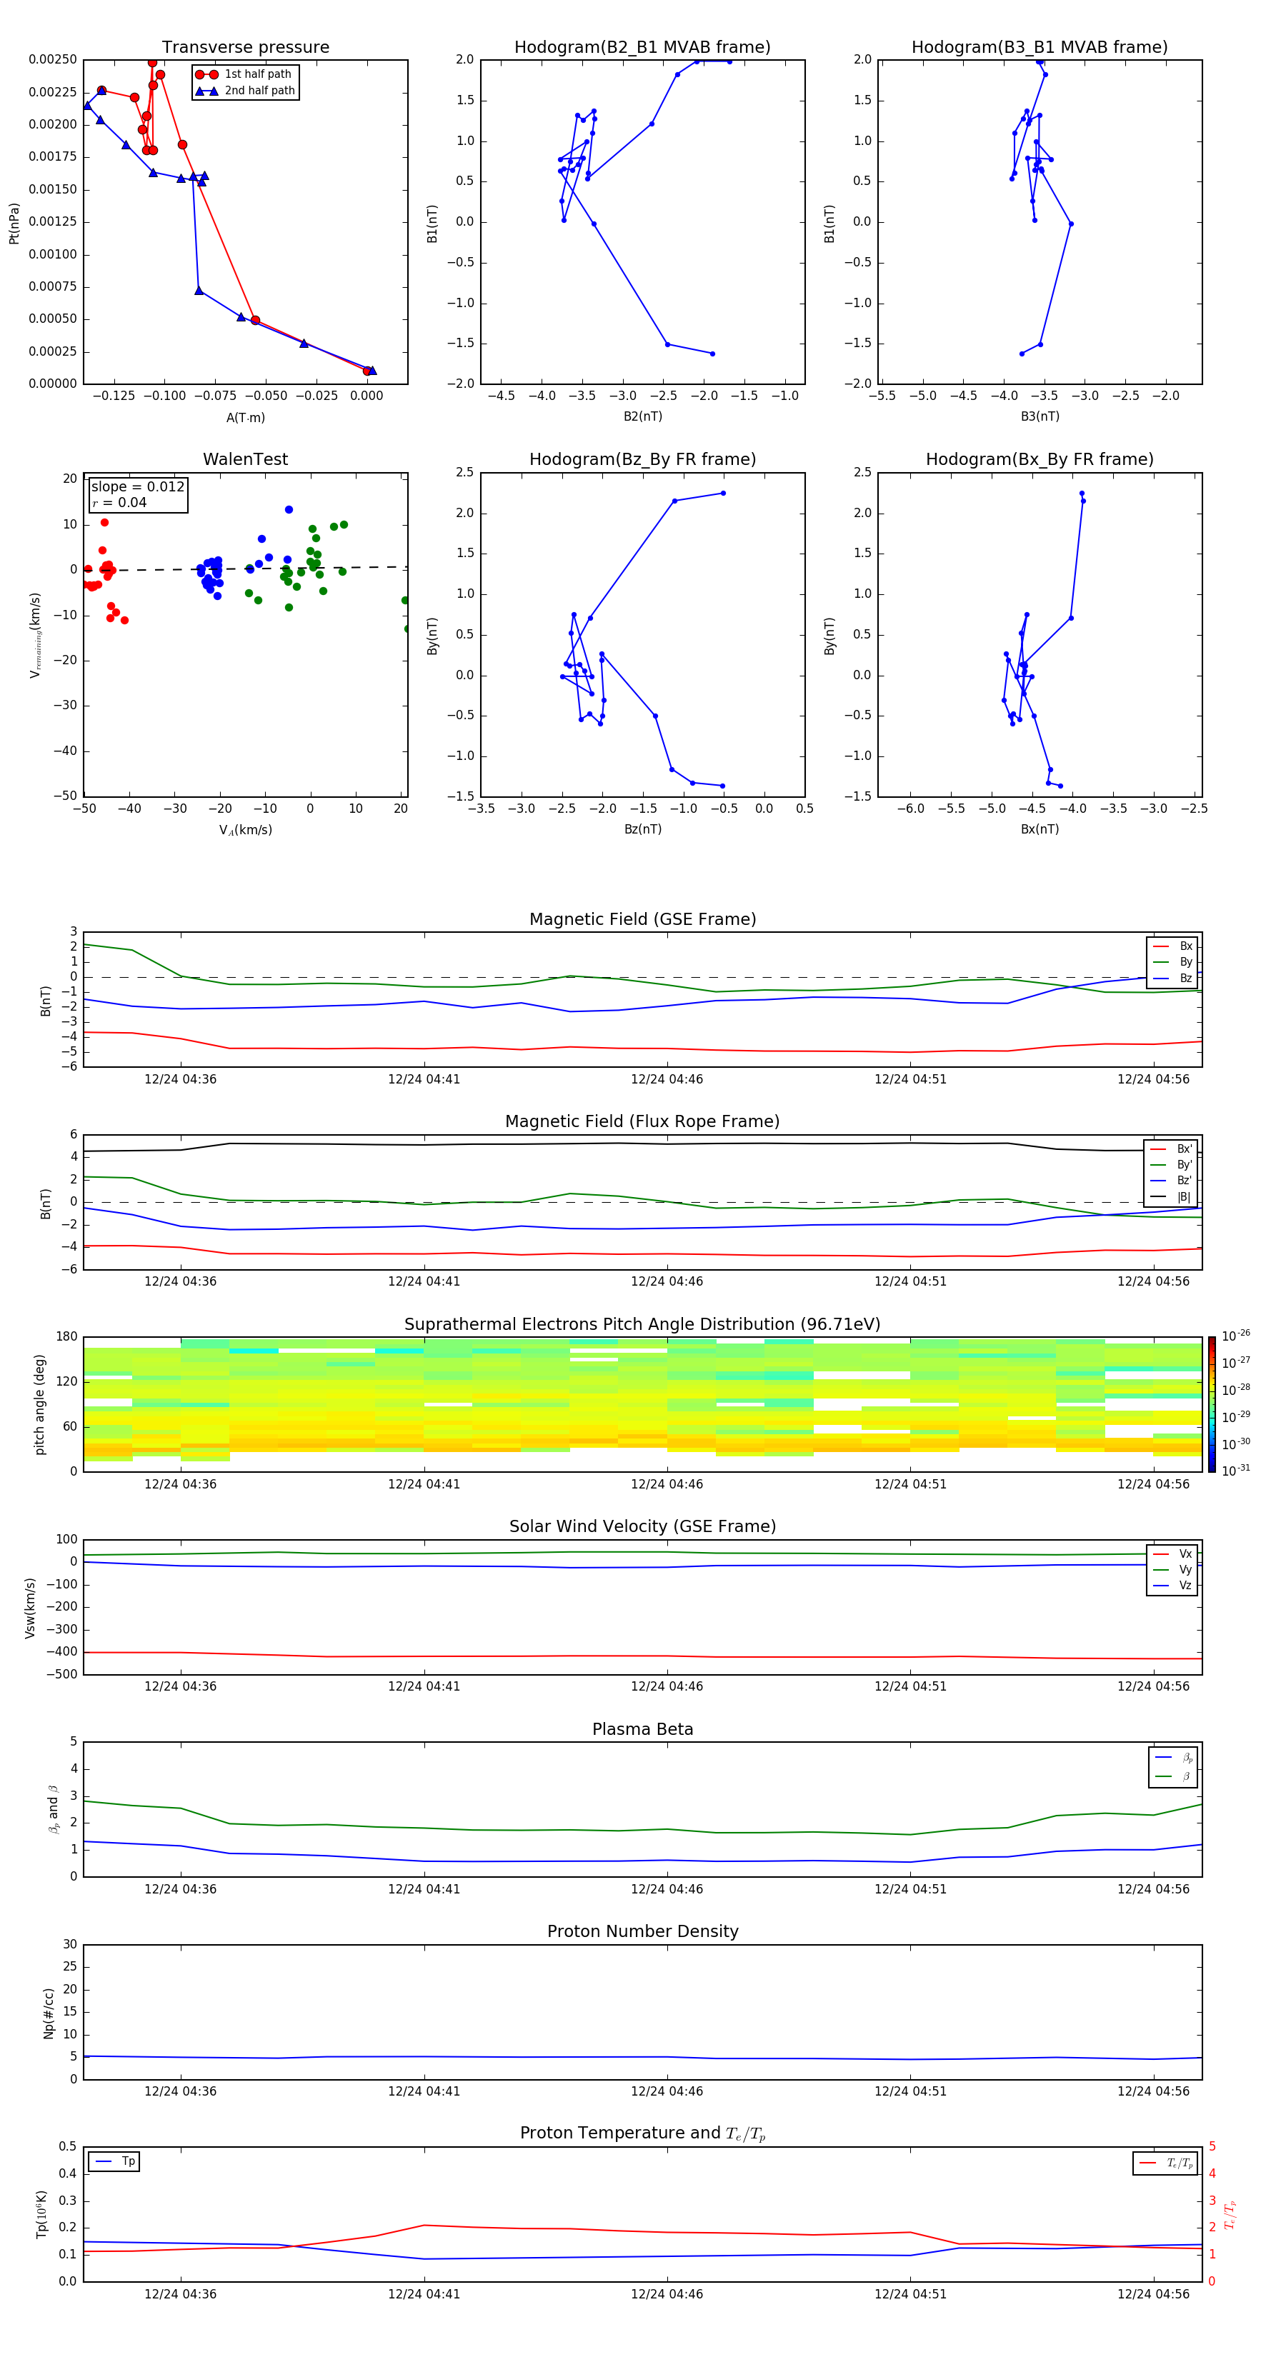This screenshot has height=2357, width=1286.
Task: Click the 'Plasma Beta' plot title
Action: pyautogui.click(x=642, y=1729)
